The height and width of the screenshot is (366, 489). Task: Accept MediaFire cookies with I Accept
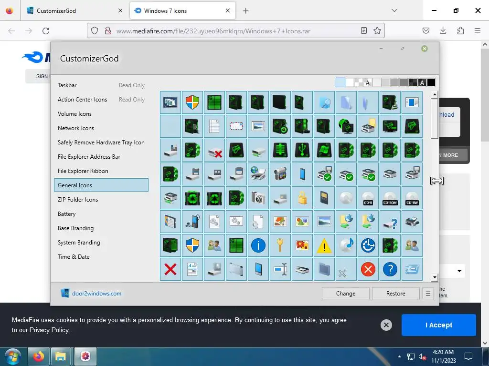438,325
